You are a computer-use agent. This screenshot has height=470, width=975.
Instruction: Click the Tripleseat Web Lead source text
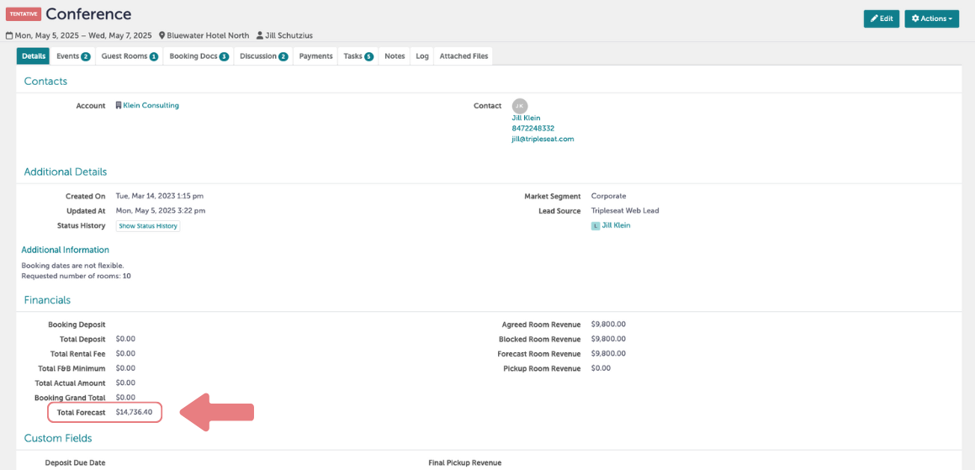pyautogui.click(x=625, y=211)
